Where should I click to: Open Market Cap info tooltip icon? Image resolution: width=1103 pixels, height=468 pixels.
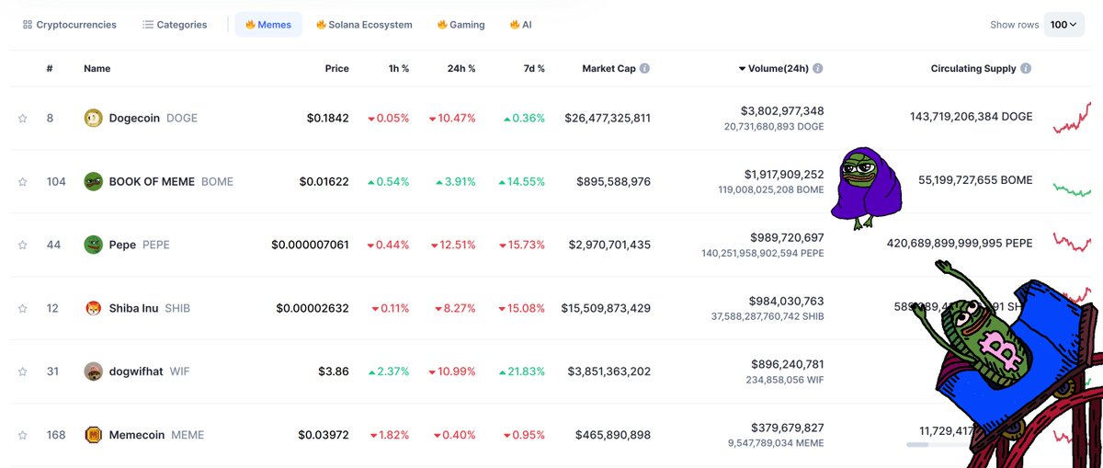pos(644,69)
